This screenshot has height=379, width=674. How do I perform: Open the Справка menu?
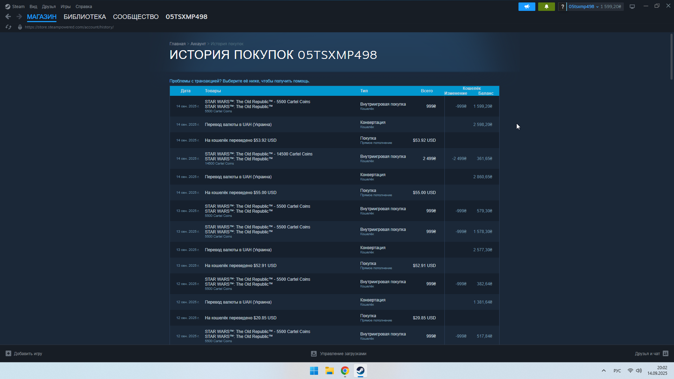coord(84,7)
